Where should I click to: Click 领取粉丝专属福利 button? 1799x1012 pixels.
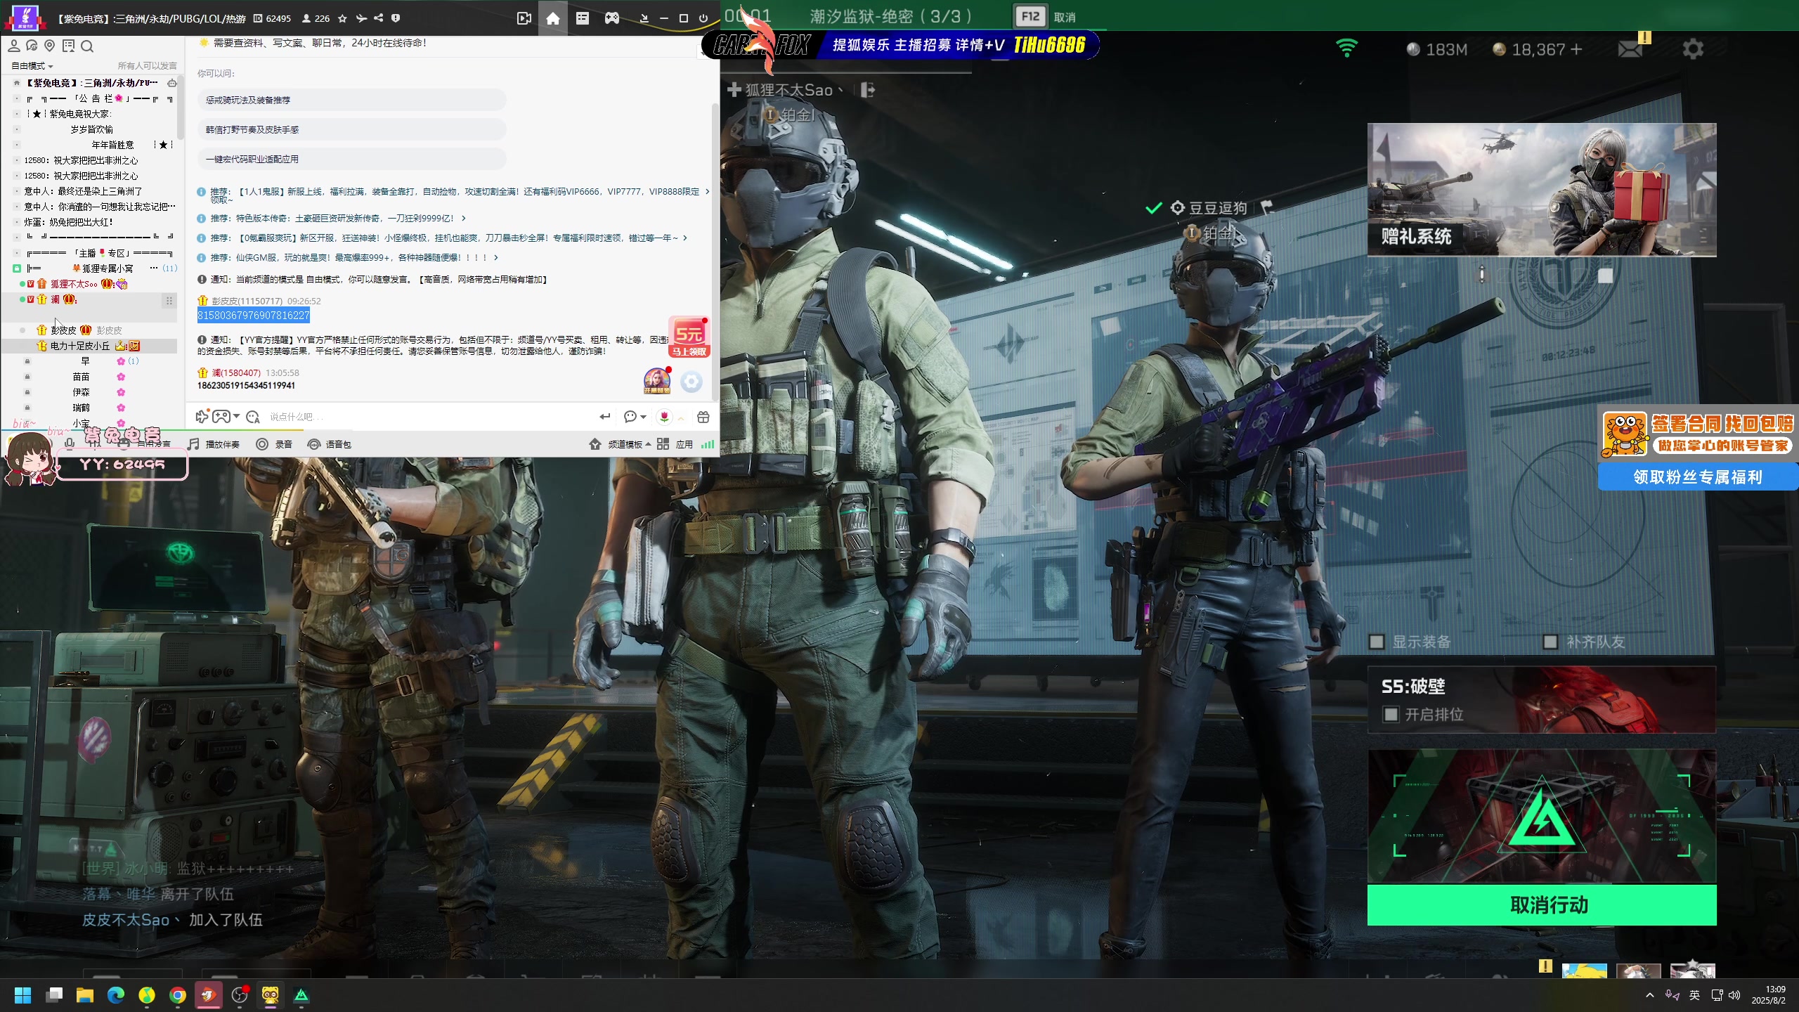point(1698,477)
